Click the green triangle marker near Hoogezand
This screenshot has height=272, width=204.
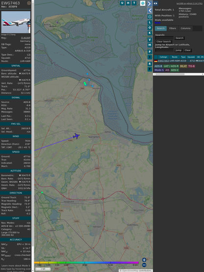click(42, 192)
